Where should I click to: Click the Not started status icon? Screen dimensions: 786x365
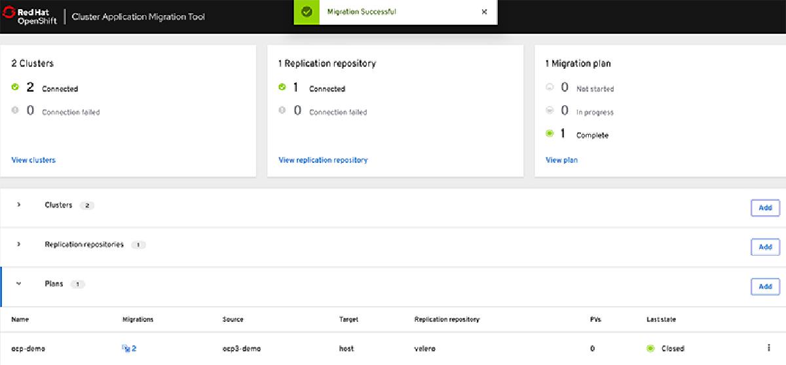coord(550,86)
